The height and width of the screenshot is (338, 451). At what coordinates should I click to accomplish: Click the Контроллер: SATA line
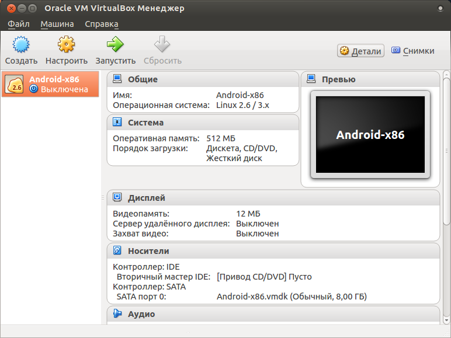coord(150,287)
